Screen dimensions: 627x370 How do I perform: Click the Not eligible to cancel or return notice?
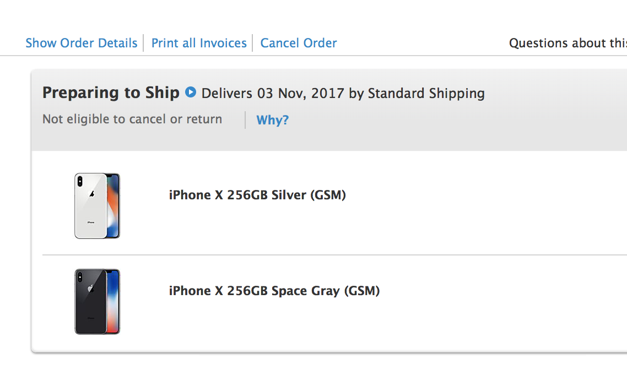tap(132, 119)
